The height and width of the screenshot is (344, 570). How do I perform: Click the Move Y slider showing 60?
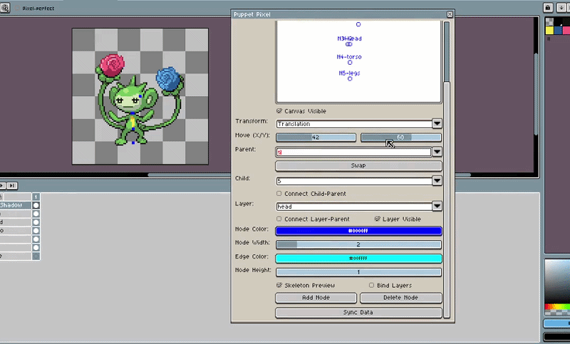coord(401,137)
